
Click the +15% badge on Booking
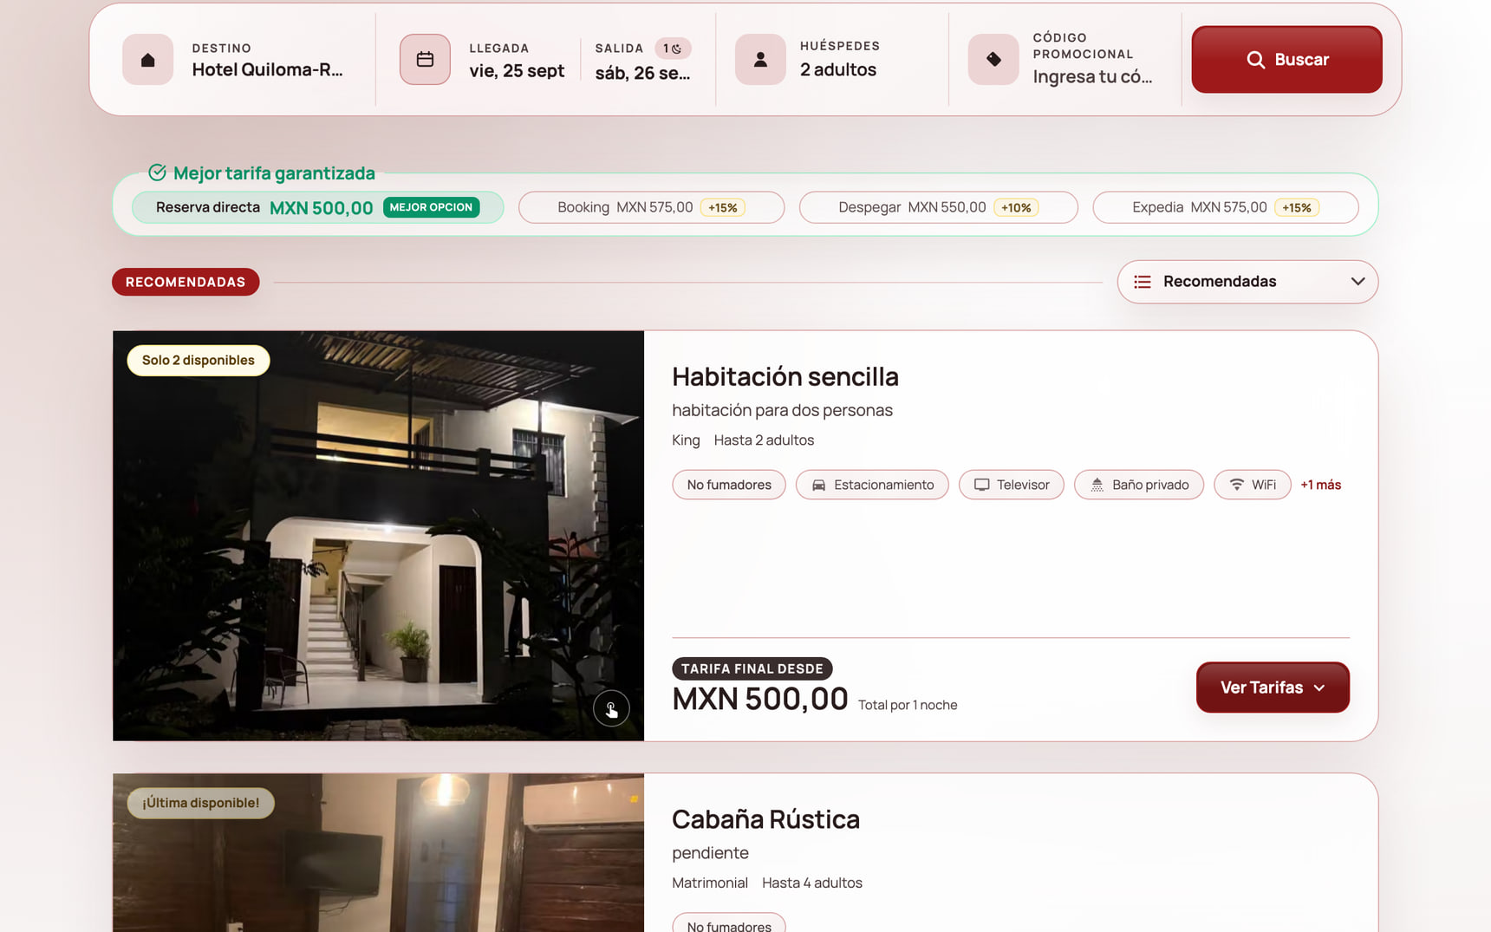click(x=723, y=207)
